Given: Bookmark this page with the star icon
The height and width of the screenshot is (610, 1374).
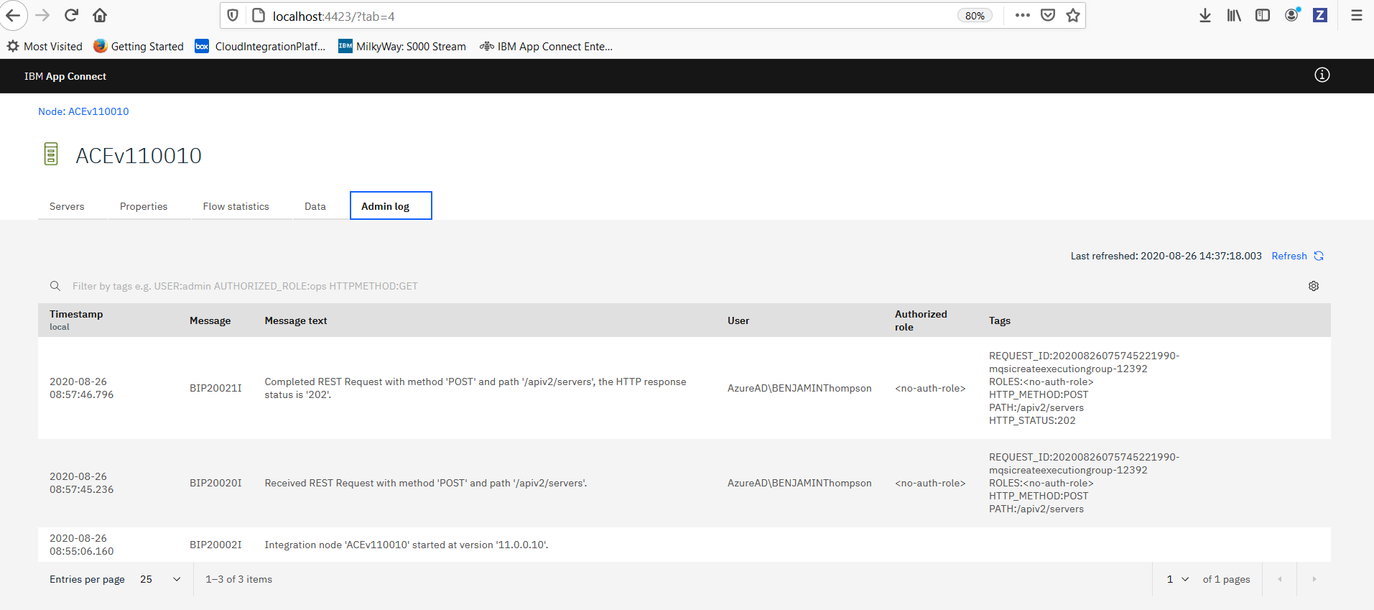Looking at the screenshot, I should click(x=1073, y=15).
